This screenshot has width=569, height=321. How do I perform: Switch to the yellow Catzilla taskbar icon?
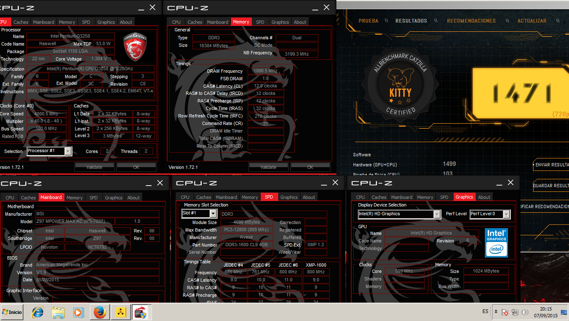pos(120,312)
